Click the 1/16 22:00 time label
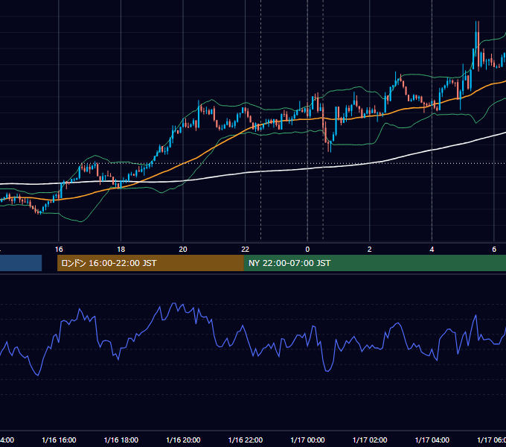This screenshot has height=447, width=506. coord(246,440)
